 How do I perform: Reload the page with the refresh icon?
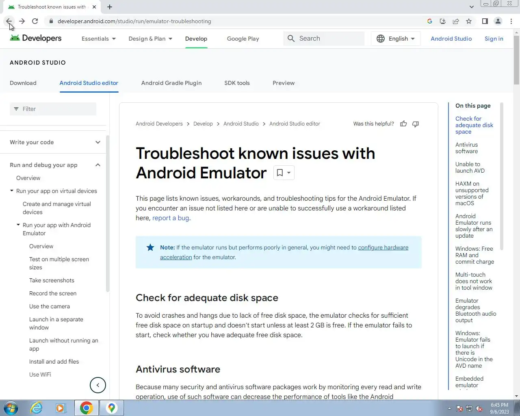[x=35, y=21]
